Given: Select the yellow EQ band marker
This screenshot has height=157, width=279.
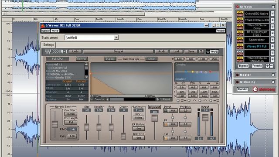Looking at the screenshot, I should [x=193, y=72].
